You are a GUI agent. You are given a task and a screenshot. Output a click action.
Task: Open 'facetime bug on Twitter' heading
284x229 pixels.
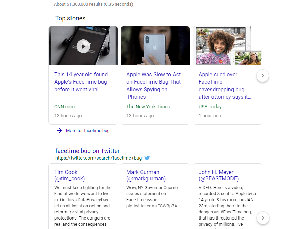coord(87,151)
